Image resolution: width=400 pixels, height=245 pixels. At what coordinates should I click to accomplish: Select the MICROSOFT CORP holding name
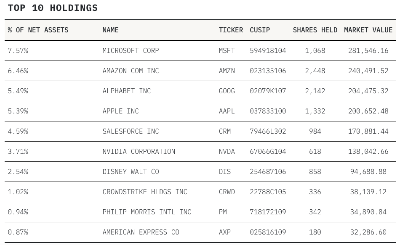point(131,51)
